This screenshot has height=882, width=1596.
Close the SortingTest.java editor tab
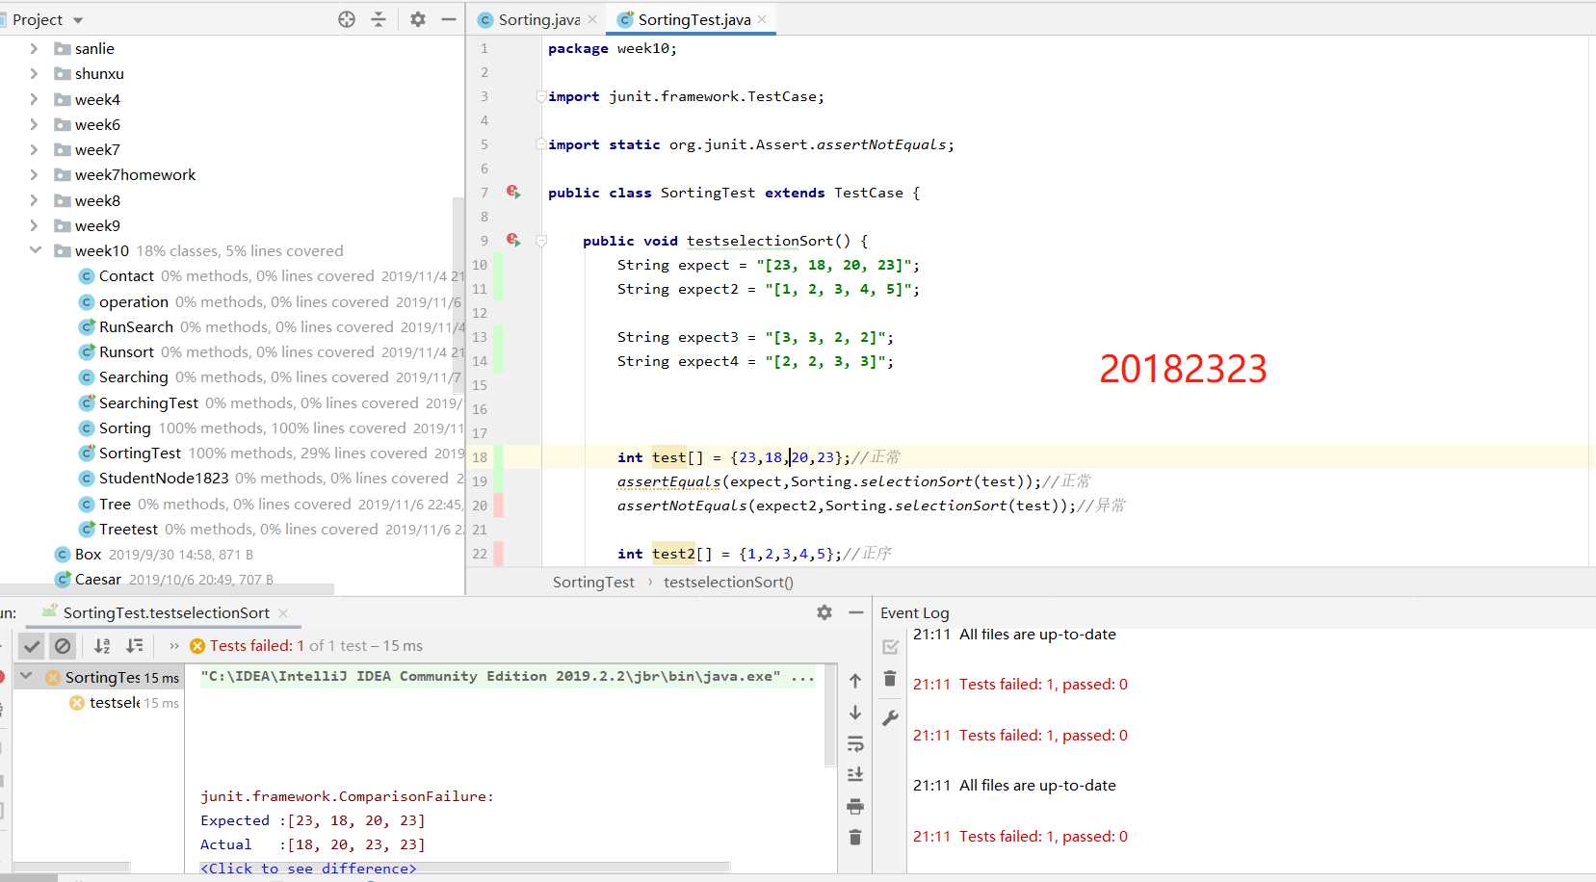tap(762, 19)
